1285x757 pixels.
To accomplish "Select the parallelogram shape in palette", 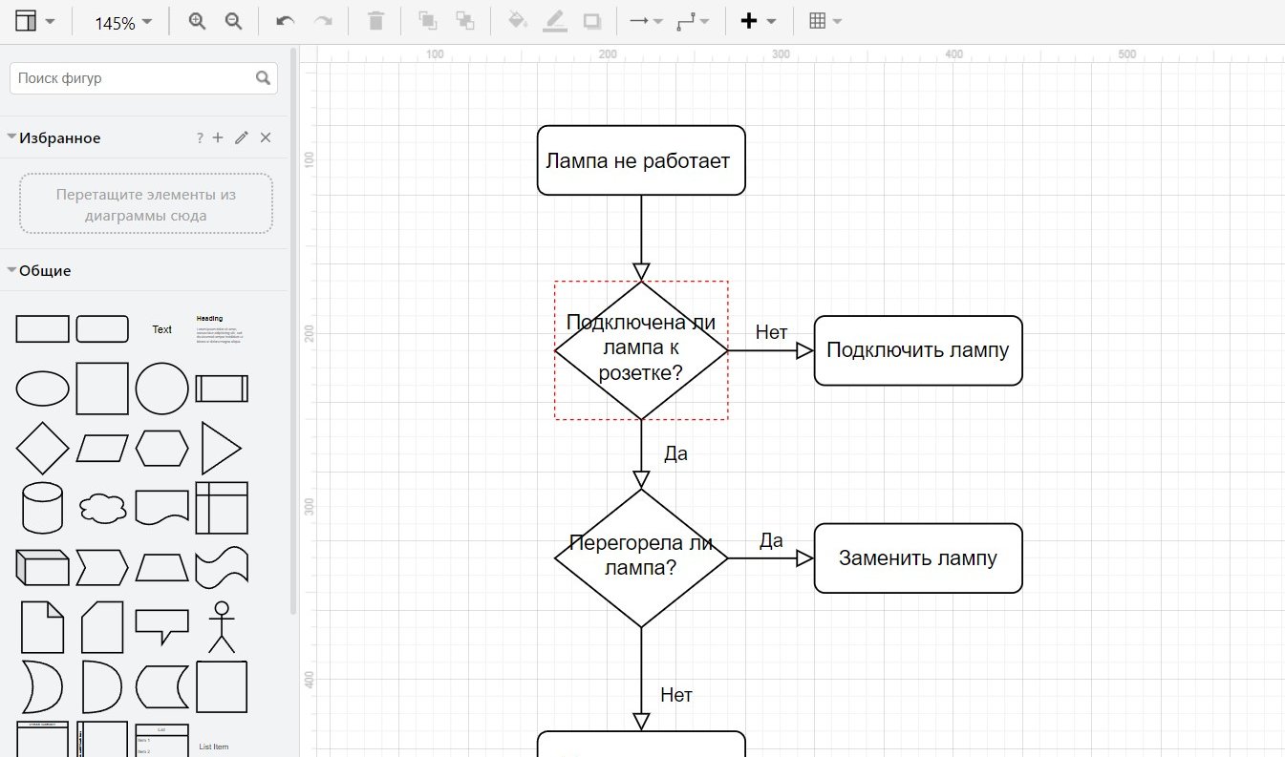I will (102, 448).
